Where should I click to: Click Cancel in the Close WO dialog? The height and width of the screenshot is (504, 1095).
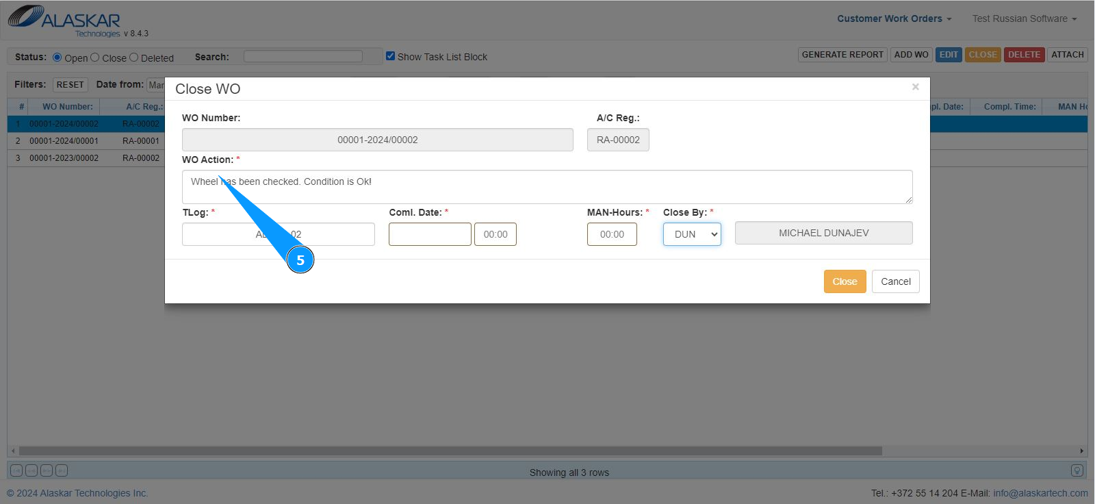pyautogui.click(x=895, y=281)
